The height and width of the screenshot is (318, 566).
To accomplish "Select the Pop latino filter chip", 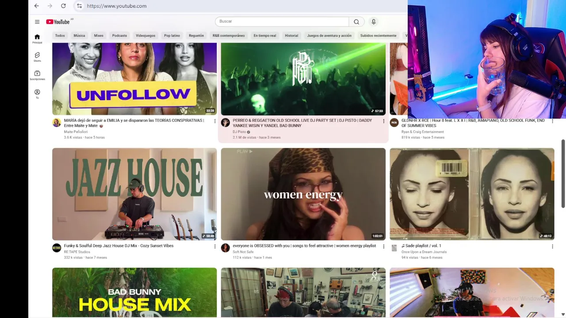I will (x=172, y=35).
